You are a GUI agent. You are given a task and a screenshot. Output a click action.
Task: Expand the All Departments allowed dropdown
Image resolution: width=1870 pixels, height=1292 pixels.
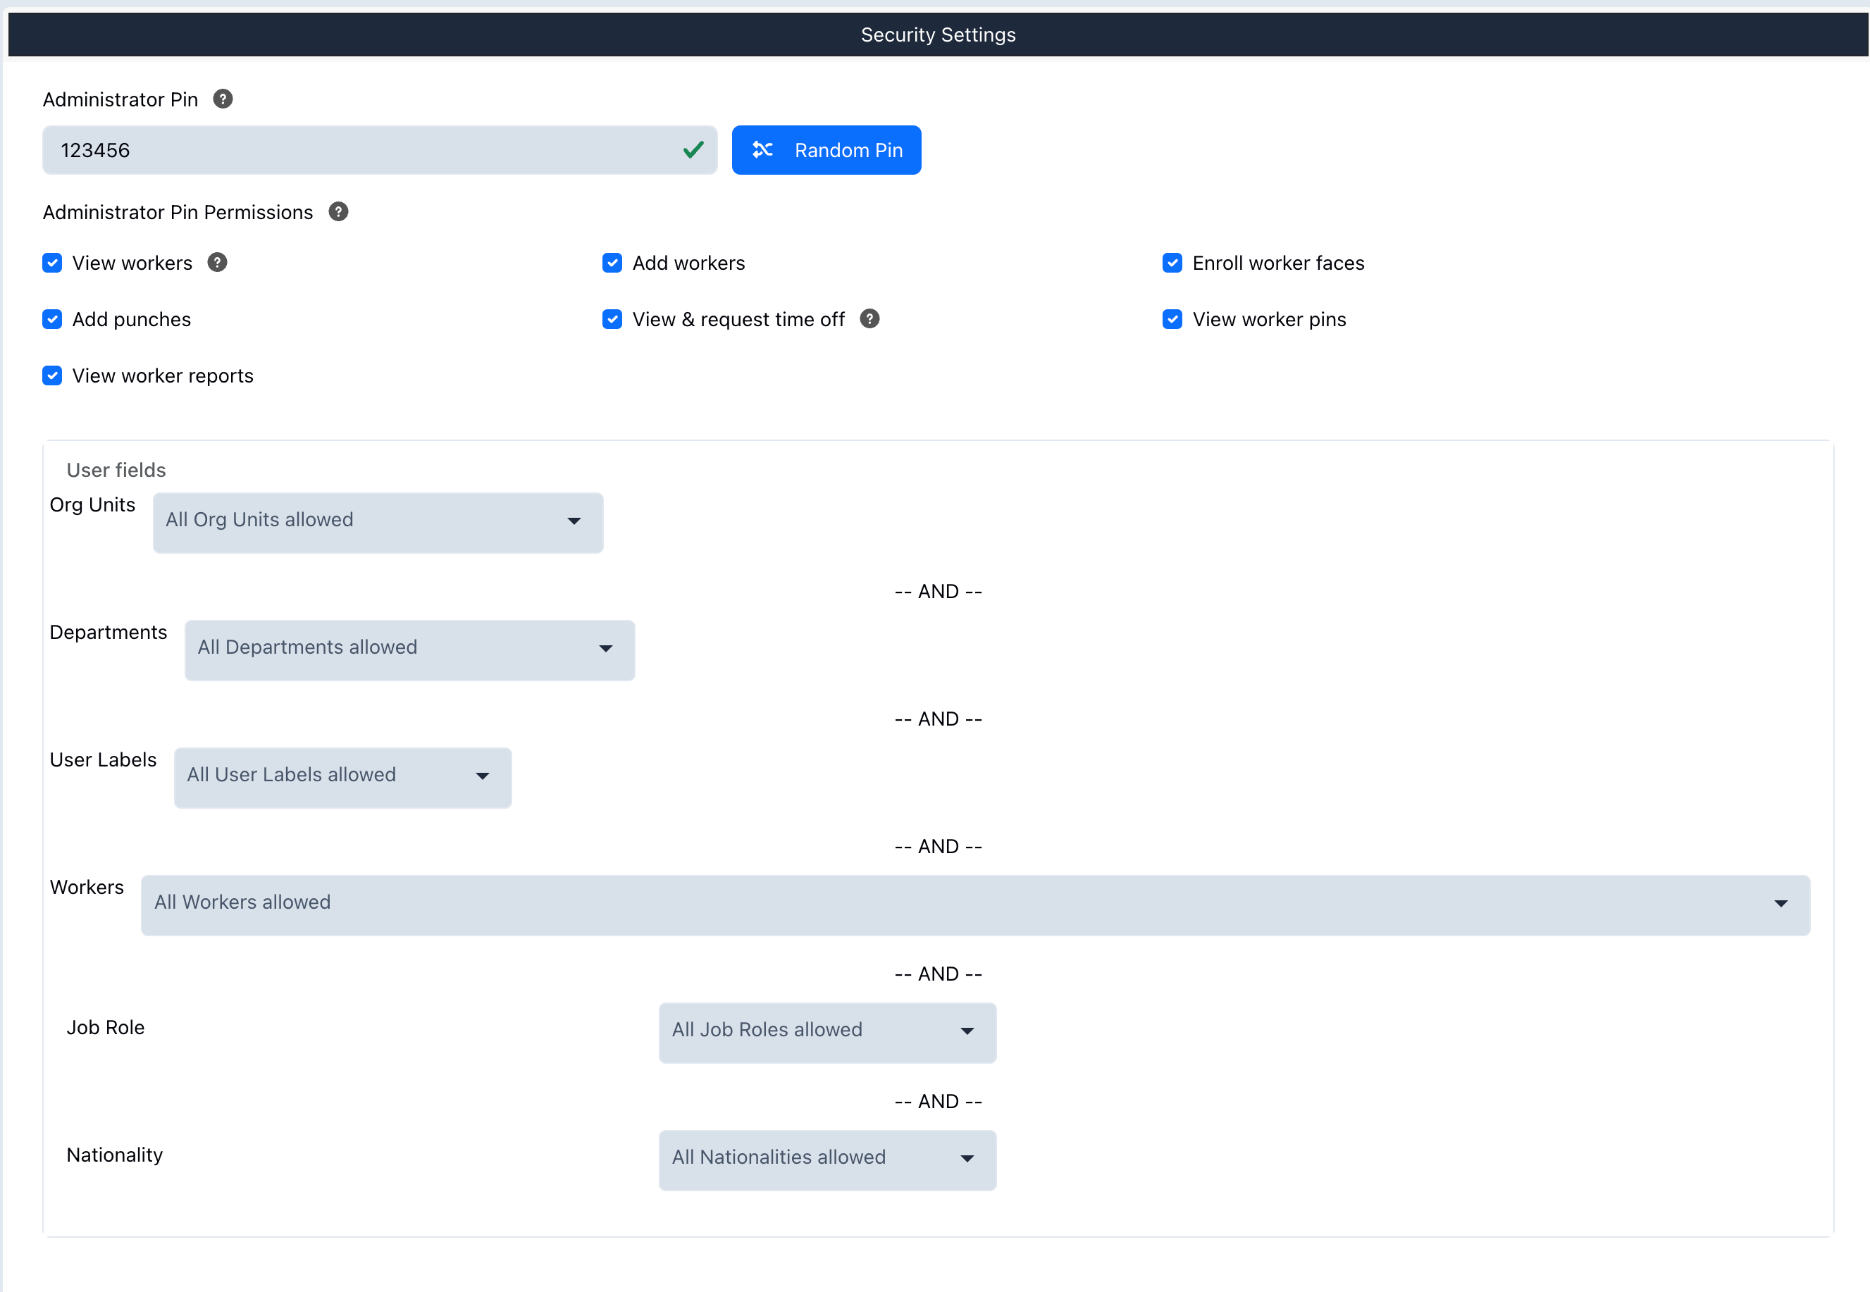tap(409, 650)
